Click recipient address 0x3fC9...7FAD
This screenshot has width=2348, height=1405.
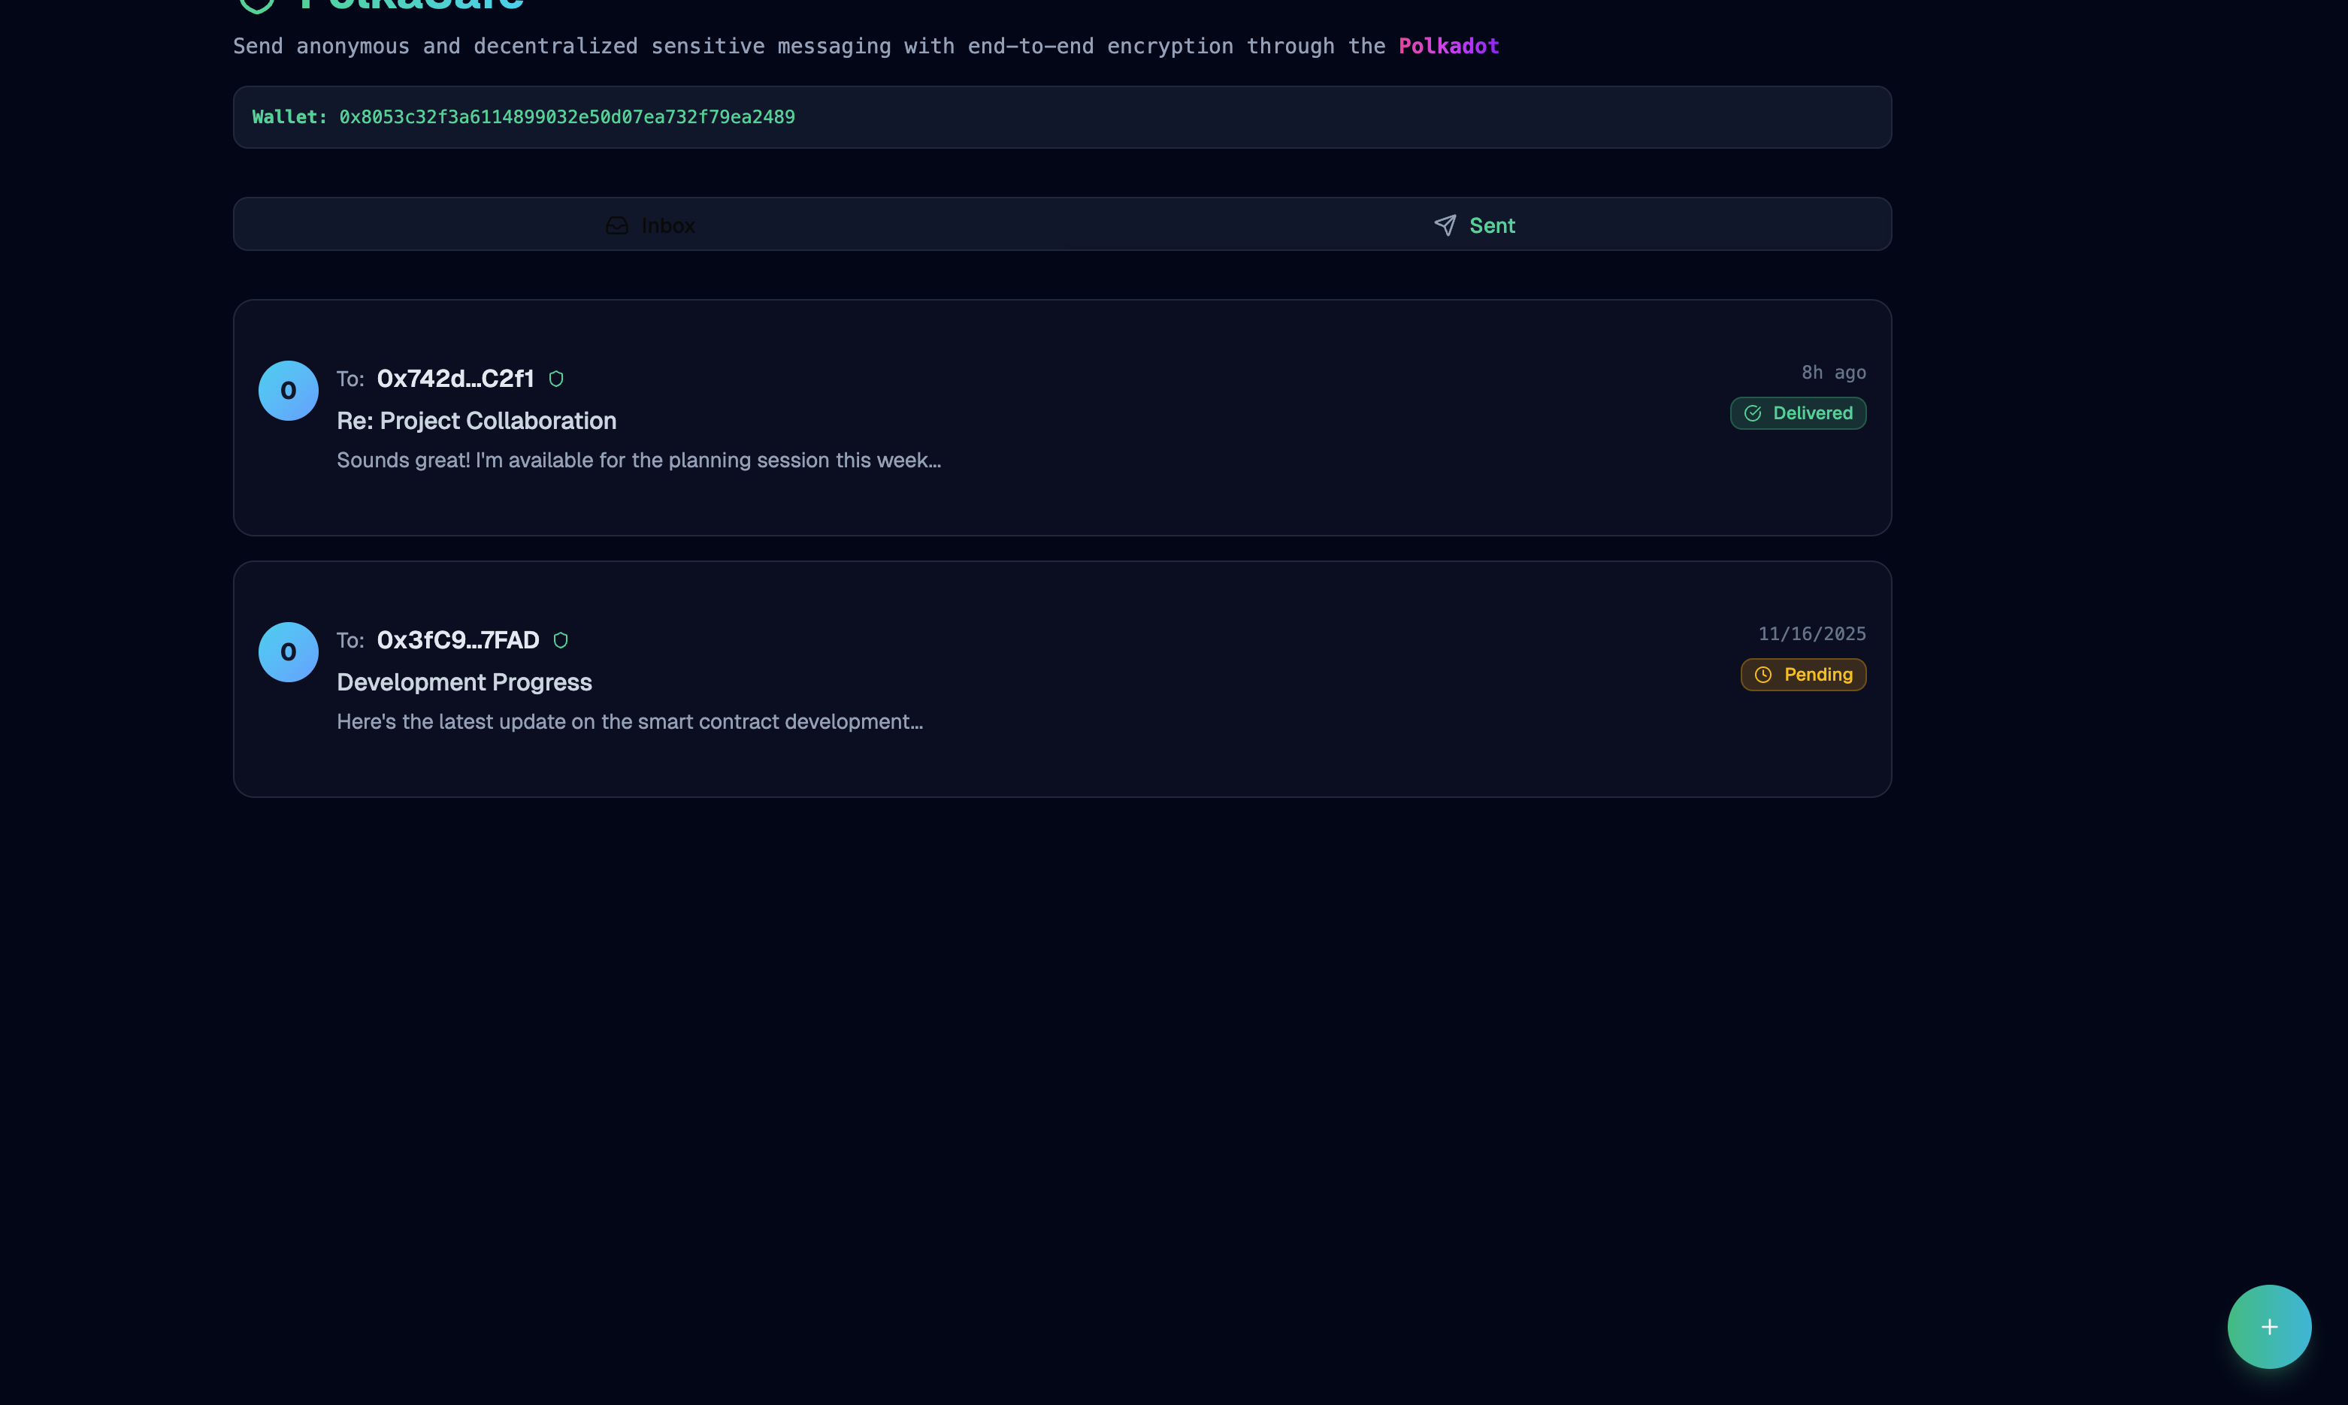coord(458,640)
